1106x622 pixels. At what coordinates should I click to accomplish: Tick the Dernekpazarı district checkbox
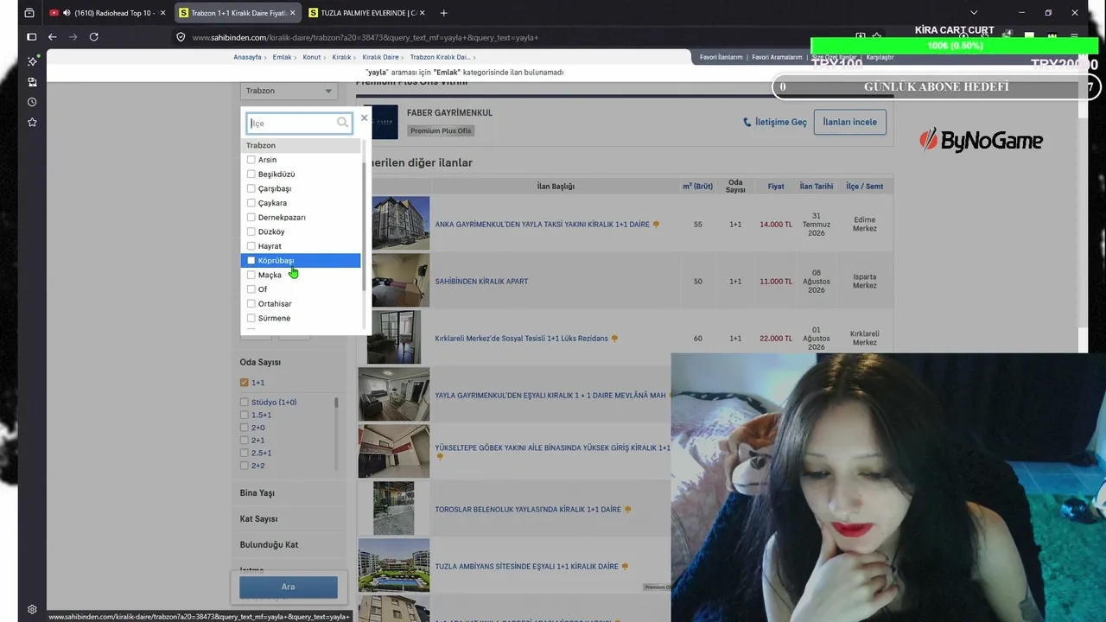coord(251,218)
